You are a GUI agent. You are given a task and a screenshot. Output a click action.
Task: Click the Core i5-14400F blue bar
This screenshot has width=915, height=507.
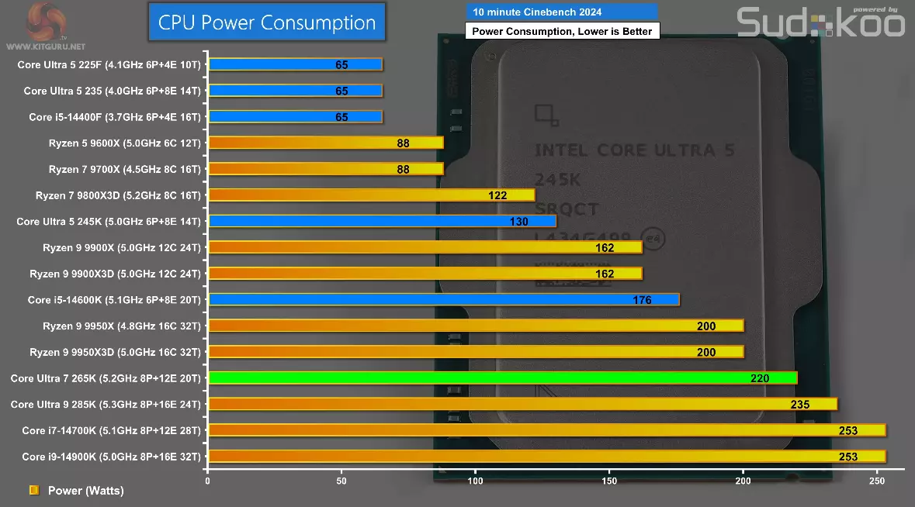[295, 117]
